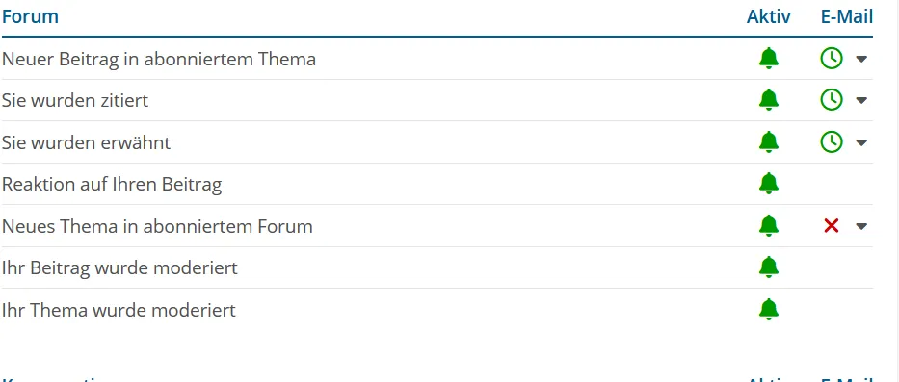
Task: Toggle bell for Neuer Beitrag in abonniertem Thema
Action: 768,59
